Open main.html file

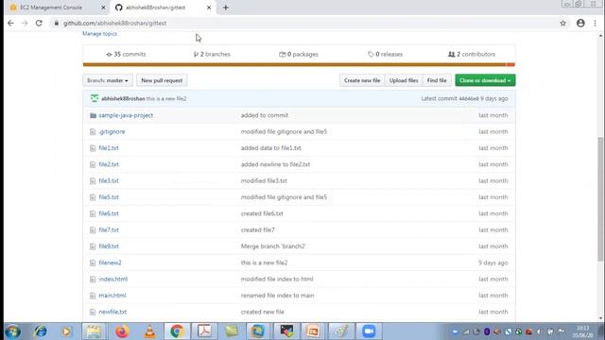point(112,296)
